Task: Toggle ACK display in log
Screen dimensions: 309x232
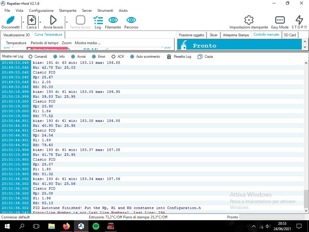Action: pyautogui.click(x=113, y=57)
